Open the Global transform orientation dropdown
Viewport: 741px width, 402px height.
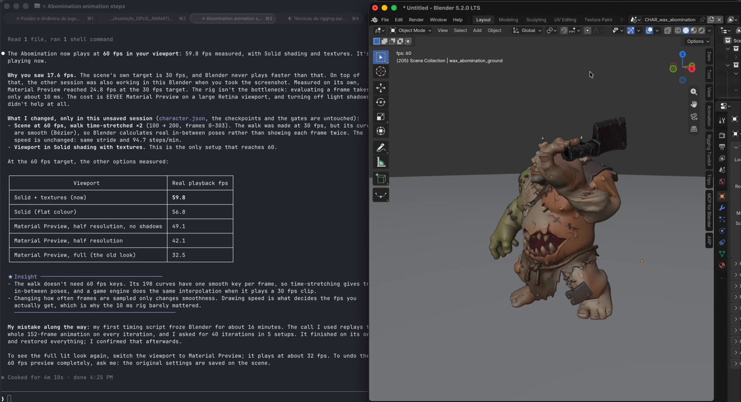(527, 30)
